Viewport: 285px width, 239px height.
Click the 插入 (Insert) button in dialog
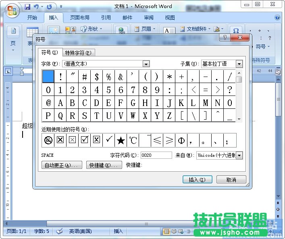tap(197, 180)
